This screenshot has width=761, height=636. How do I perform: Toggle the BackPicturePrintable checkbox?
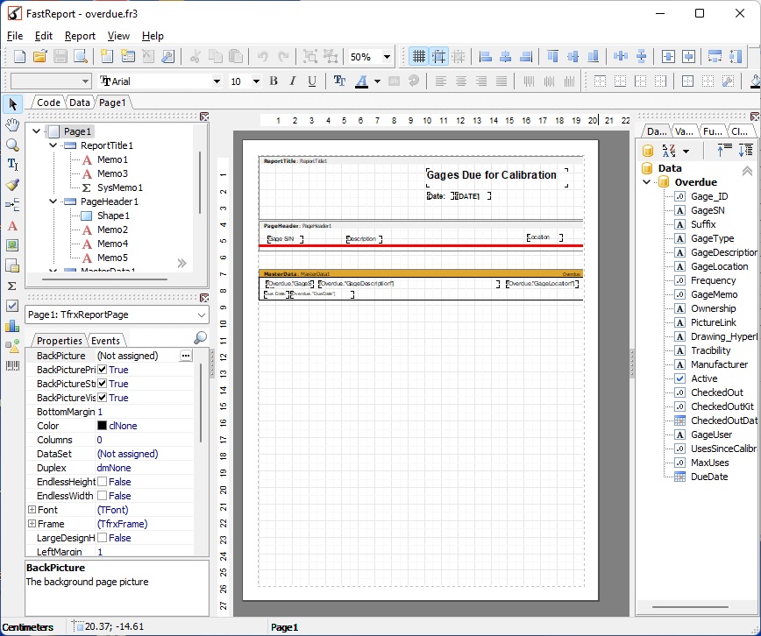click(103, 370)
